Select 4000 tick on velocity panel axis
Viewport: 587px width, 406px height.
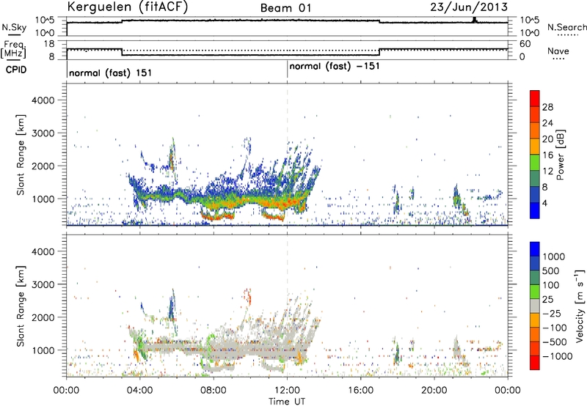click(x=43, y=251)
